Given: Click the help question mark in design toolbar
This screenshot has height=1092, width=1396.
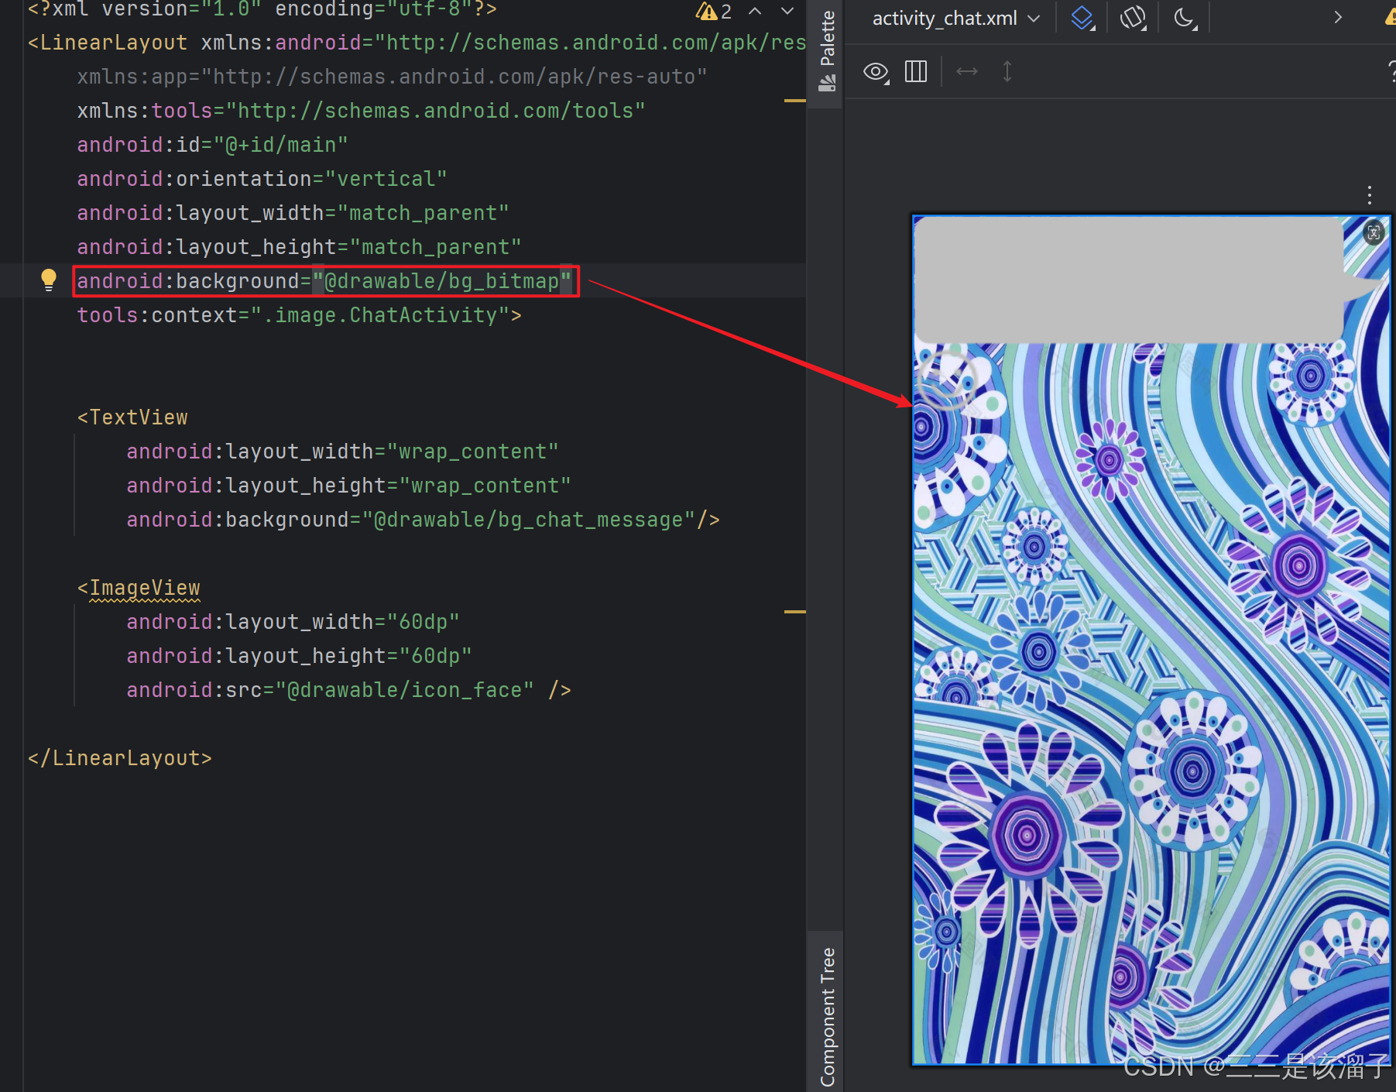Looking at the screenshot, I should pyautogui.click(x=1392, y=72).
